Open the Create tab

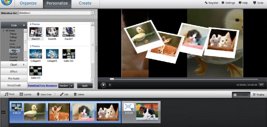pos(85,3)
